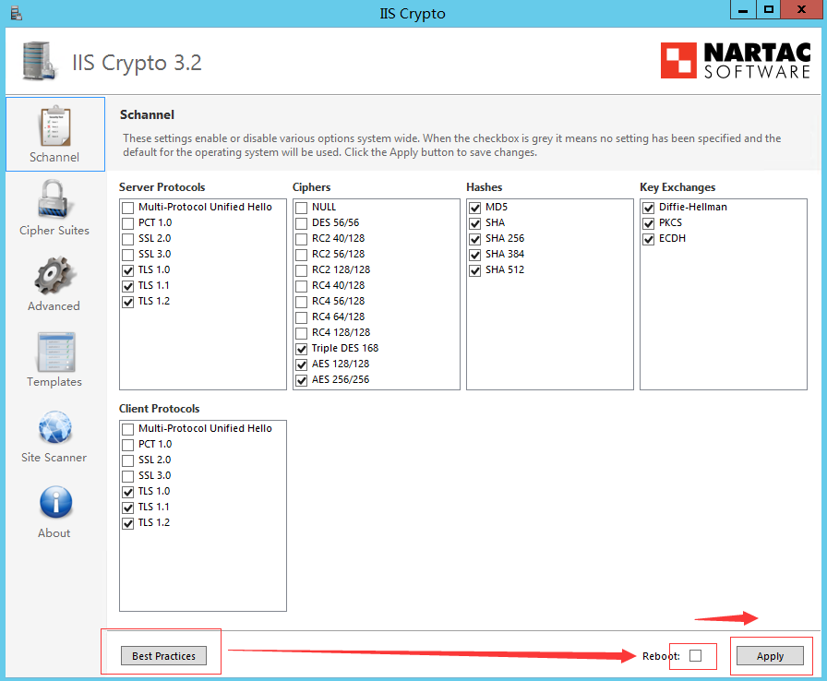Image resolution: width=827 pixels, height=681 pixels.
Task: Toggle the RC4 40/128 cipher
Action: (301, 286)
